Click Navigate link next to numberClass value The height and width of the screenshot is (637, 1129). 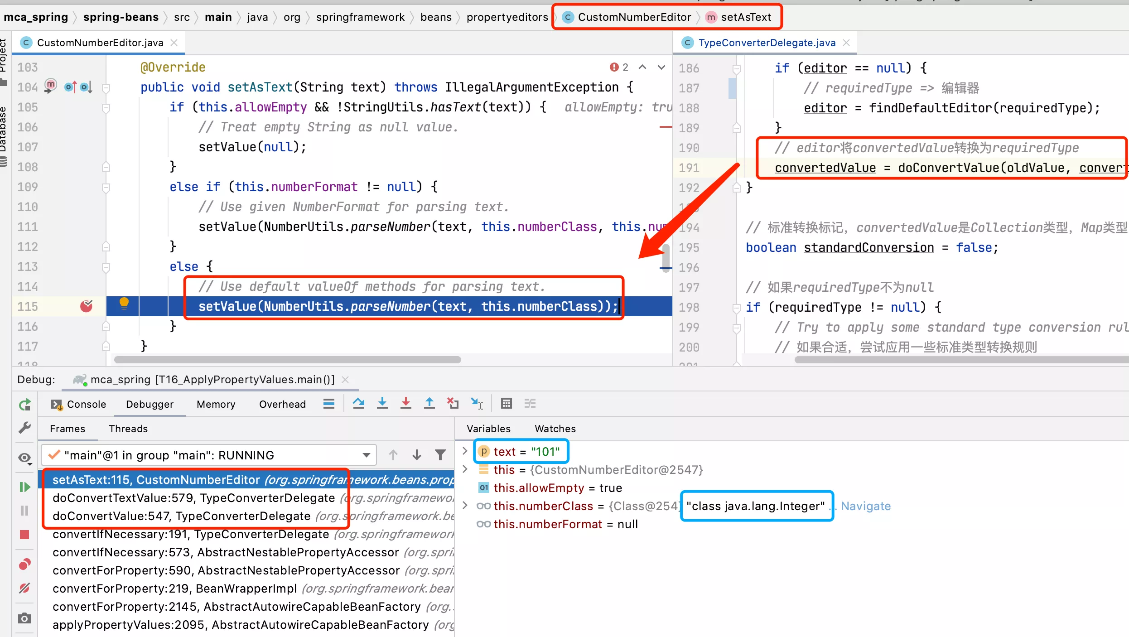[866, 506]
